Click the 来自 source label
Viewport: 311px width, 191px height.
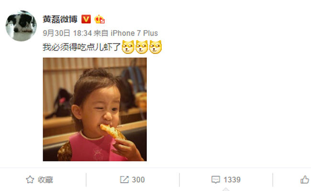click(101, 33)
